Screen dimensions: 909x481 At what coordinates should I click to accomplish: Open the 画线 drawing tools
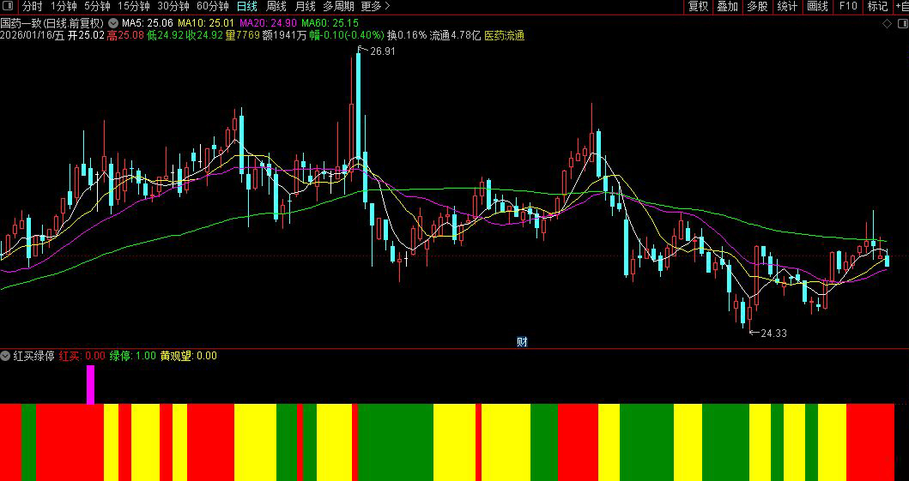click(x=817, y=7)
